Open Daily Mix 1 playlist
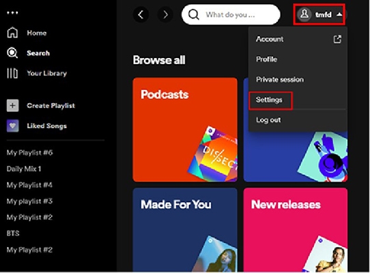 24,169
